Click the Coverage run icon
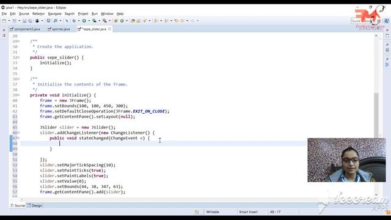Image resolution: width=391 pixels, height=220 pixels. pyautogui.click(x=94, y=21)
